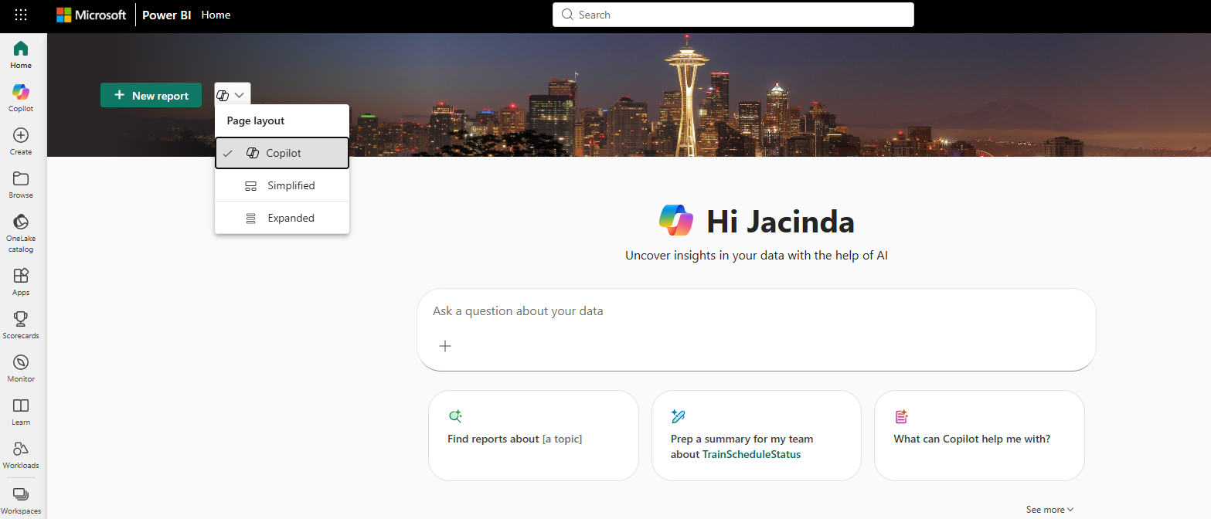Switch to Expanded page layout

[x=282, y=218]
